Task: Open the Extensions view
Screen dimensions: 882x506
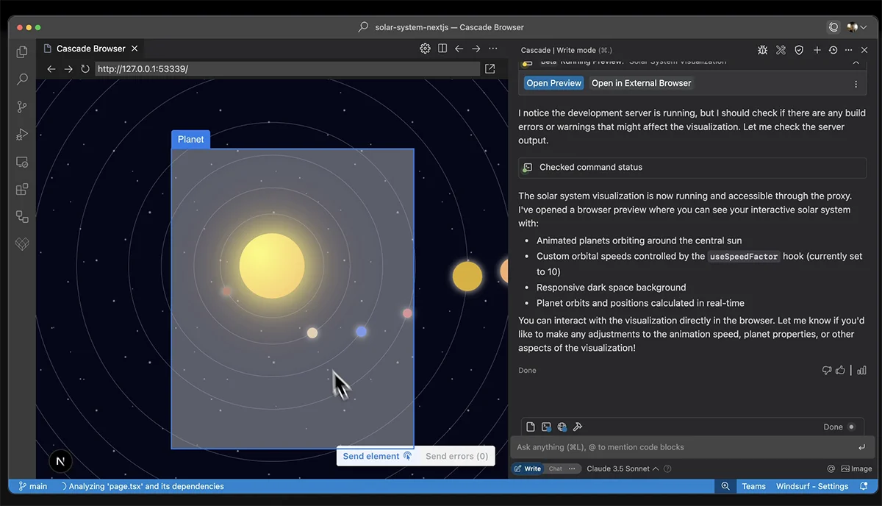Action: click(22, 190)
